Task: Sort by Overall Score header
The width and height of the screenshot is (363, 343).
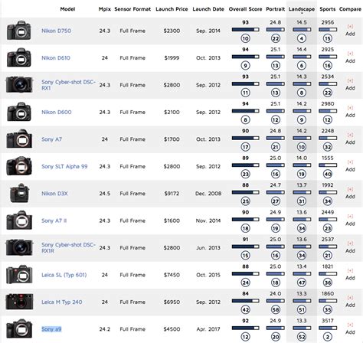Action: [x=245, y=9]
